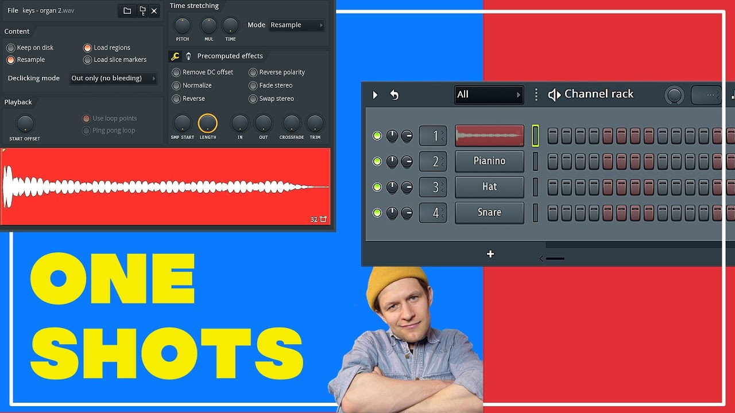Toggle Load regions option
Viewport: 735px width, 413px height.
pyautogui.click(x=107, y=48)
